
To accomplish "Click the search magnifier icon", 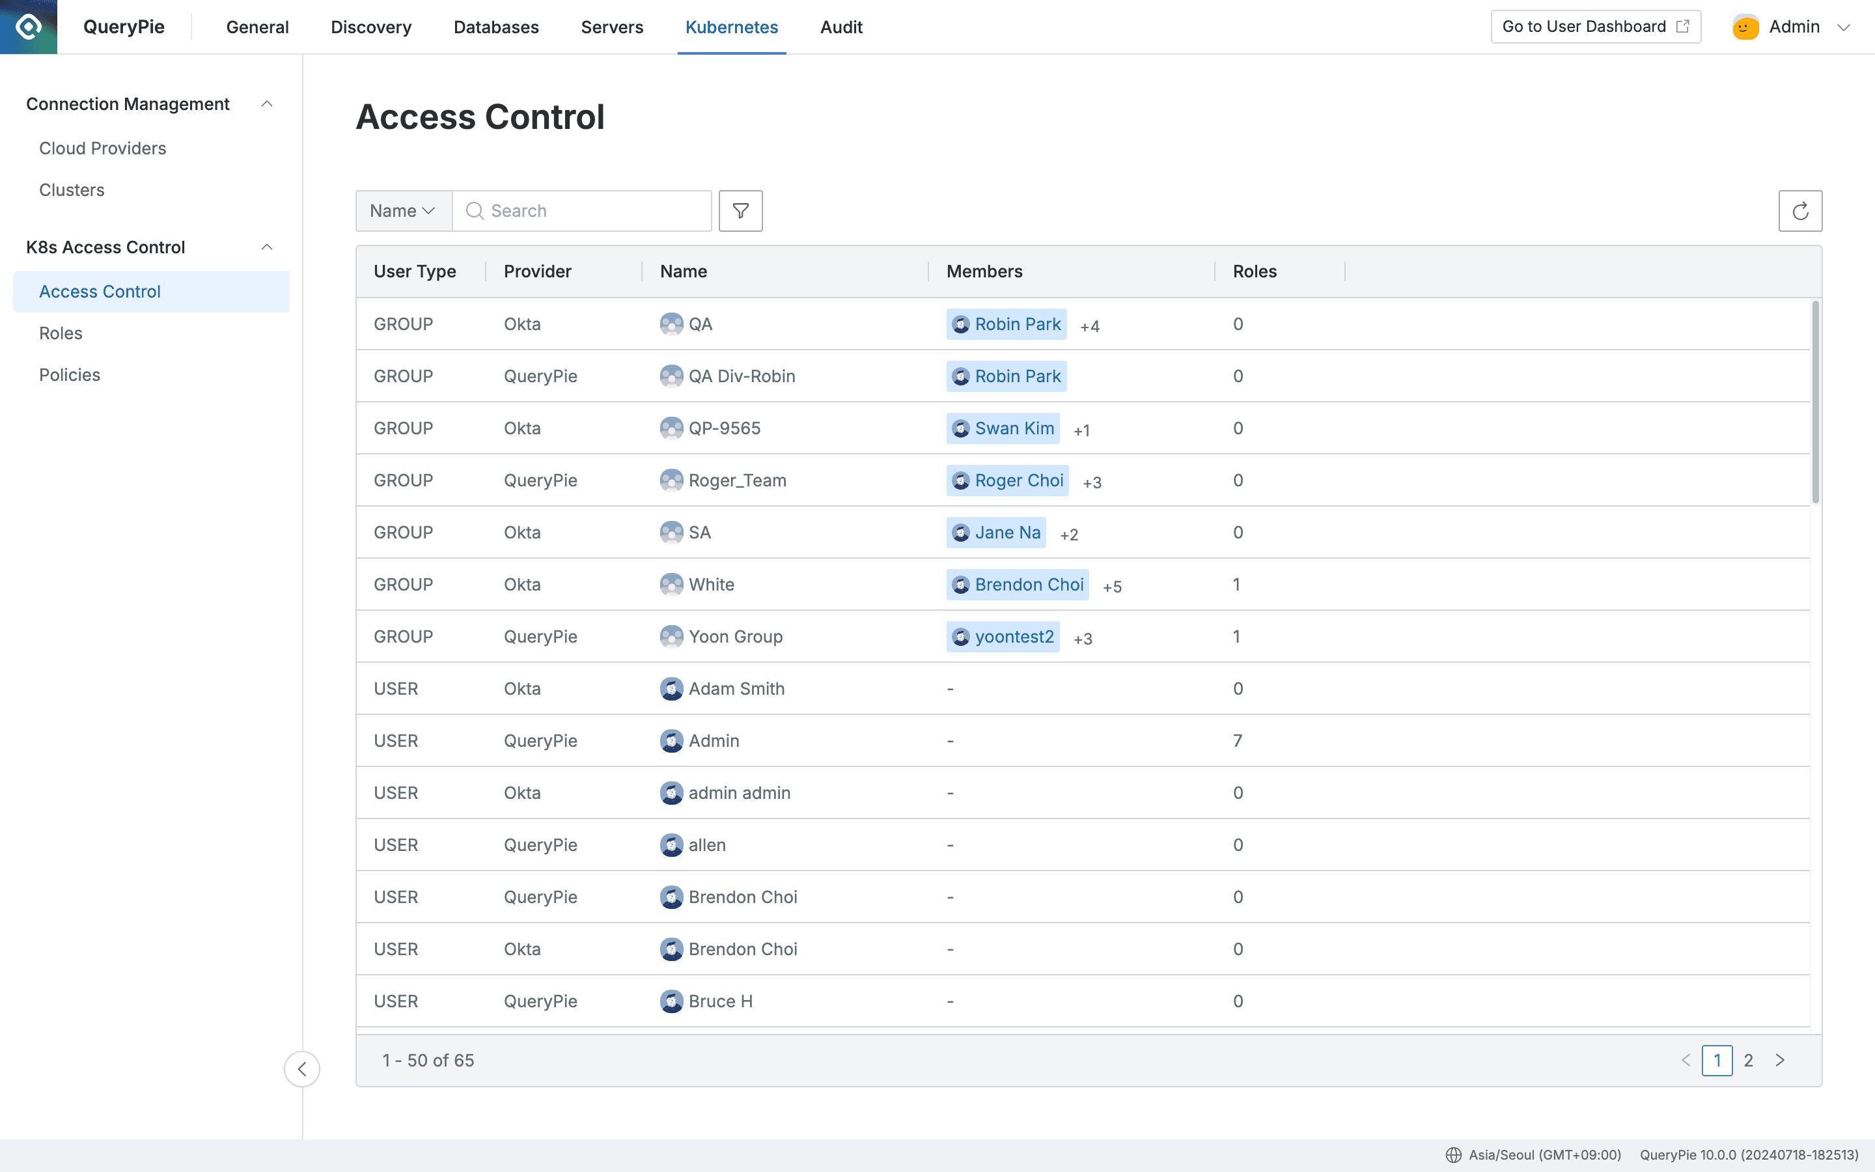I will tap(475, 210).
